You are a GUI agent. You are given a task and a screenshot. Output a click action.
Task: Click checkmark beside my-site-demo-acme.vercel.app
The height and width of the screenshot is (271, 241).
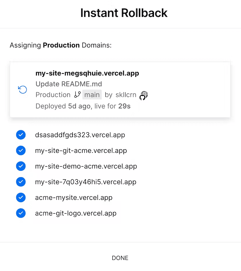(x=21, y=166)
